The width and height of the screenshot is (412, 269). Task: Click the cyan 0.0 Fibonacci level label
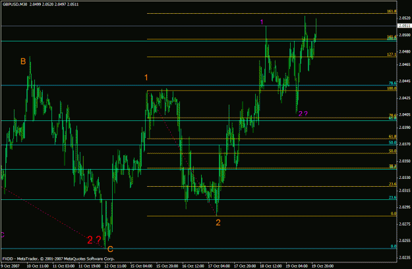click(394, 246)
